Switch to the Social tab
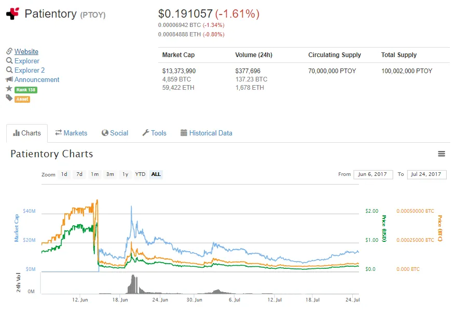Image resolution: width=456 pixels, height=315 pixels. pyautogui.click(x=115, y=133)
